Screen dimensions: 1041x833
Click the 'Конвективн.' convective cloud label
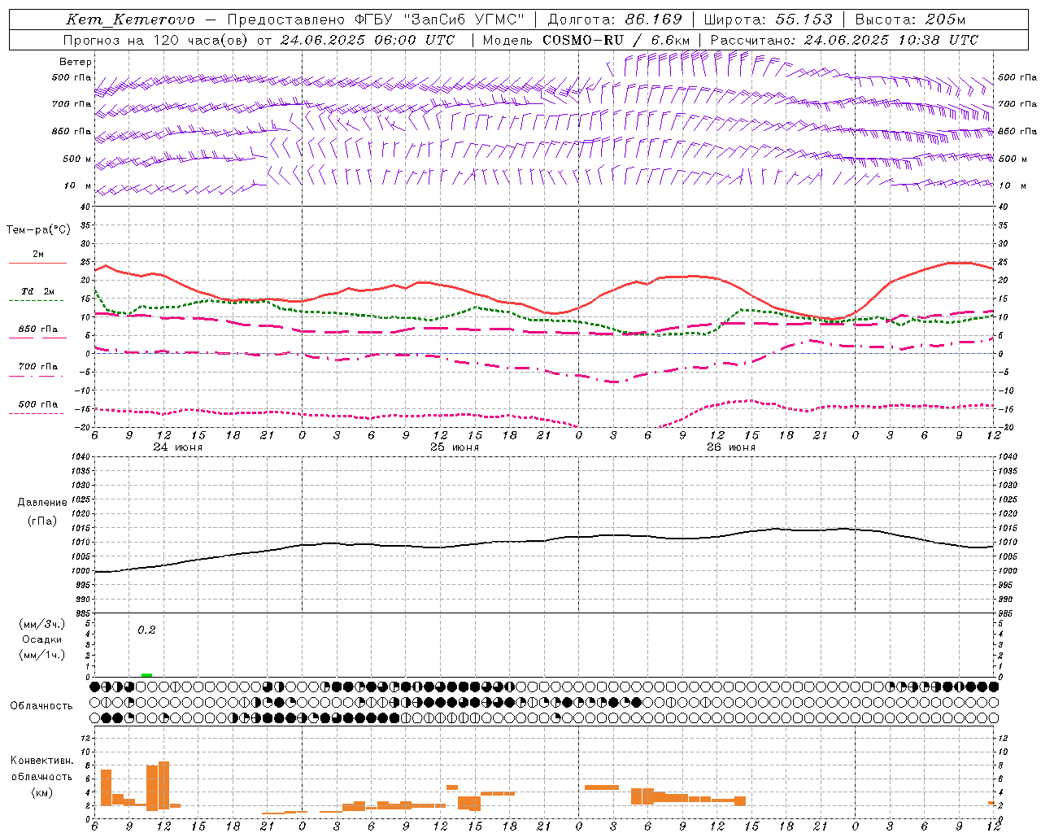click(x=42, y=761)
